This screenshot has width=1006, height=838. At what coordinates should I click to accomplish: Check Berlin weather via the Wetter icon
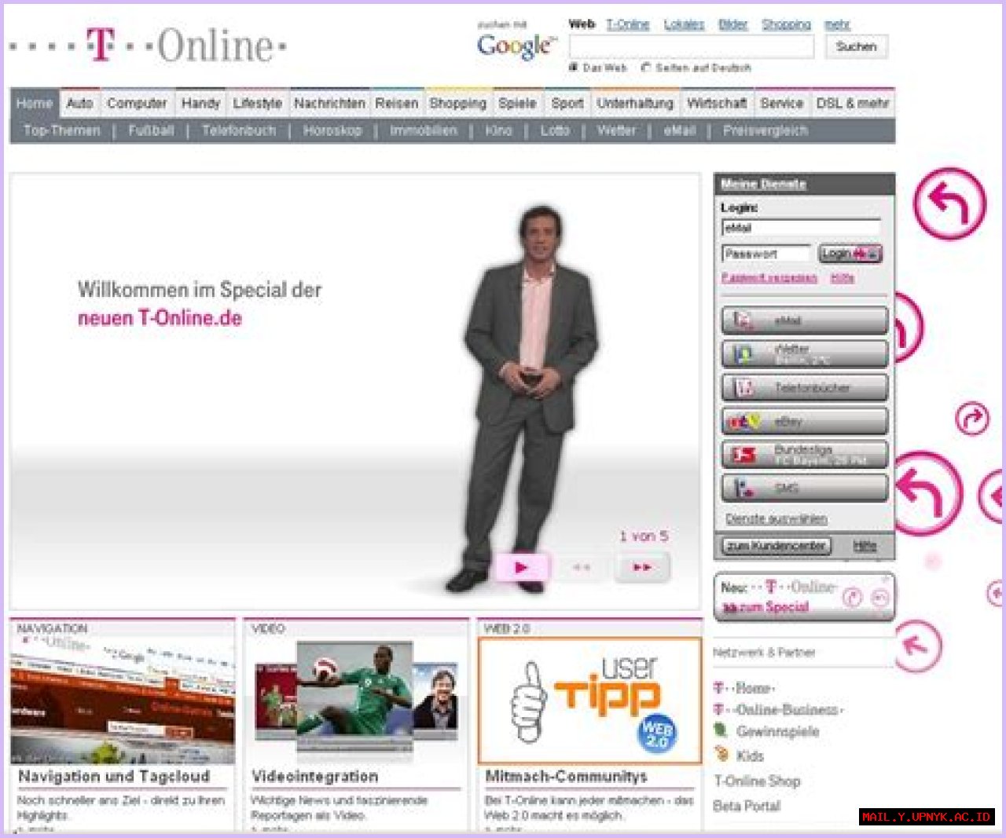click(802, 353)
